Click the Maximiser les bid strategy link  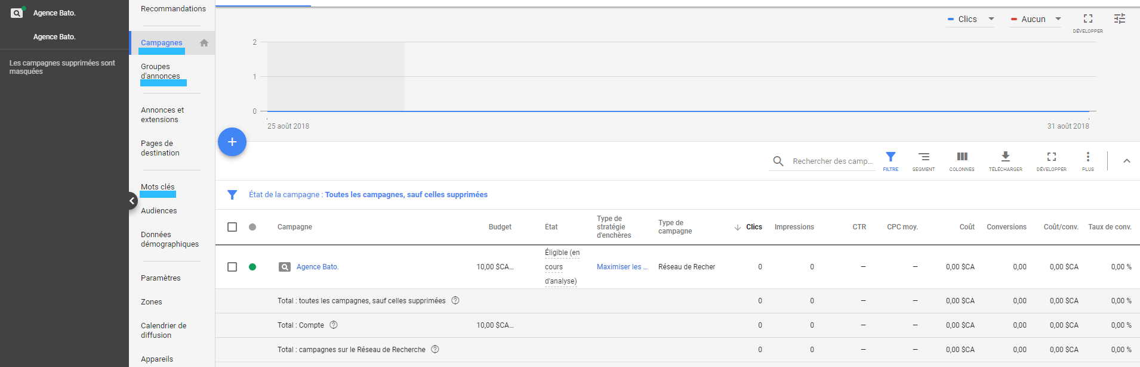click(x=622, y=267)
